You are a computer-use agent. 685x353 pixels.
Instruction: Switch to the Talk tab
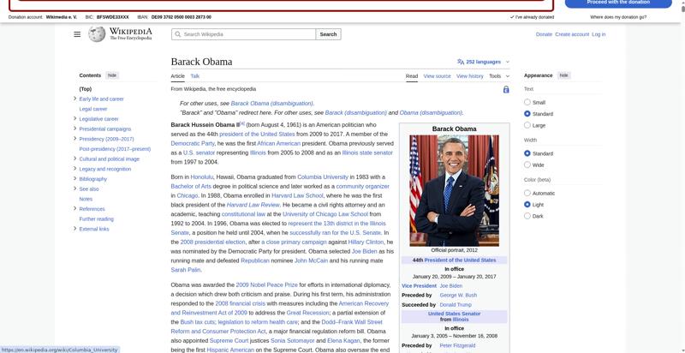195,76
